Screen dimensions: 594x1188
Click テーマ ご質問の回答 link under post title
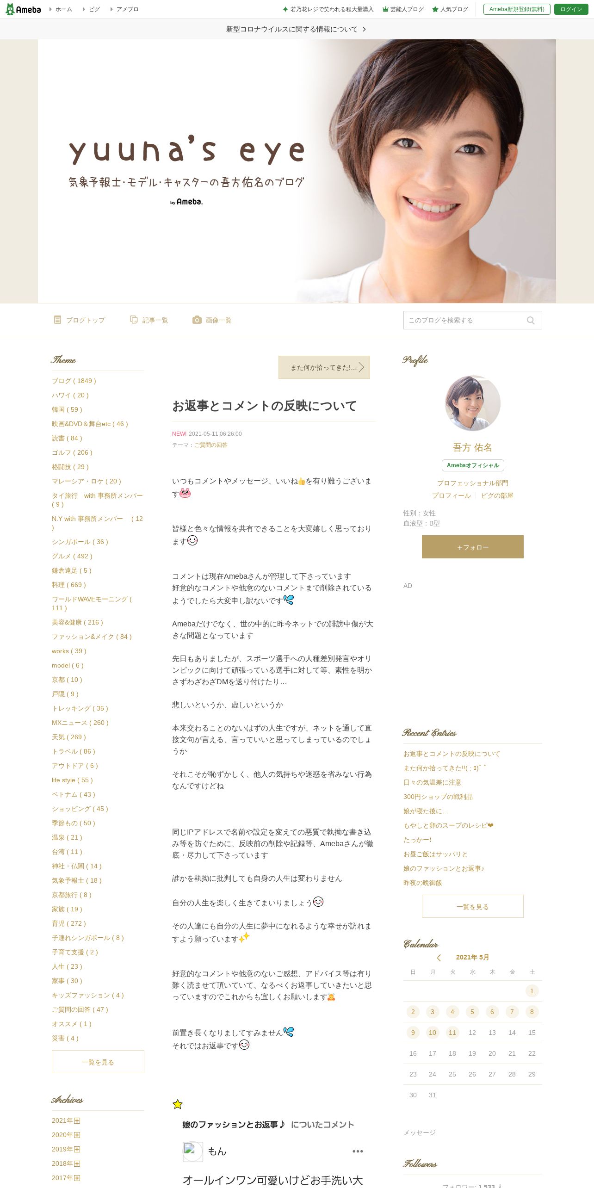coord(211,445)
